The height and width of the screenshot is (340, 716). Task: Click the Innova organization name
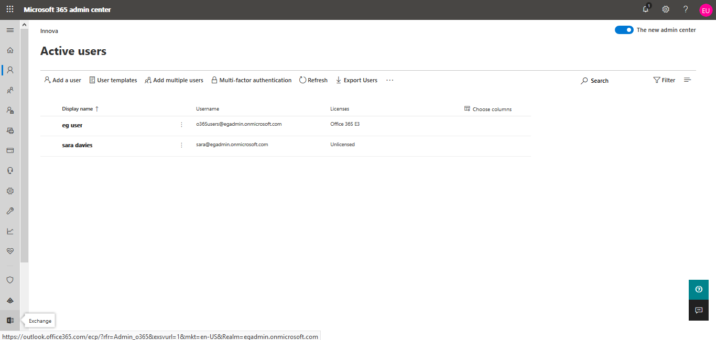click(49, 31)
